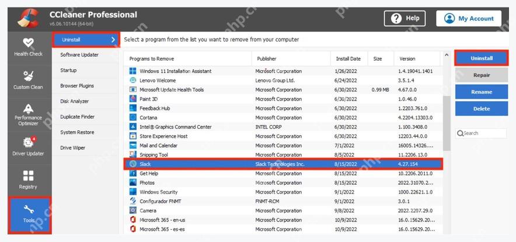Image resolution: width=516 pixels, height=242 pixels.
Task: Click the CCleaner logo icon
Action: coord(27,19)
